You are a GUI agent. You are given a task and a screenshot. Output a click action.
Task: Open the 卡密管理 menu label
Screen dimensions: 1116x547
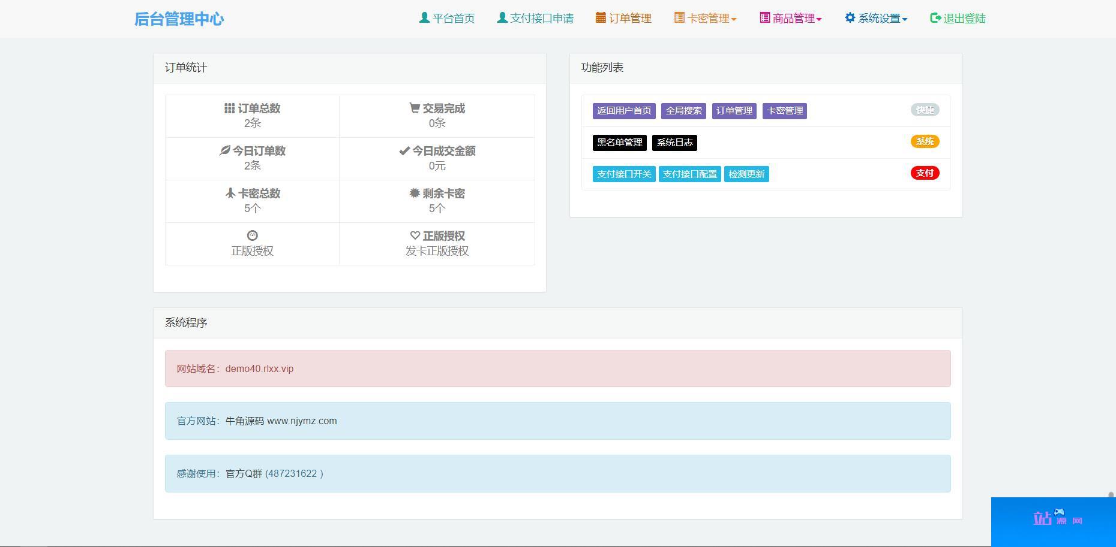[708, 19]
